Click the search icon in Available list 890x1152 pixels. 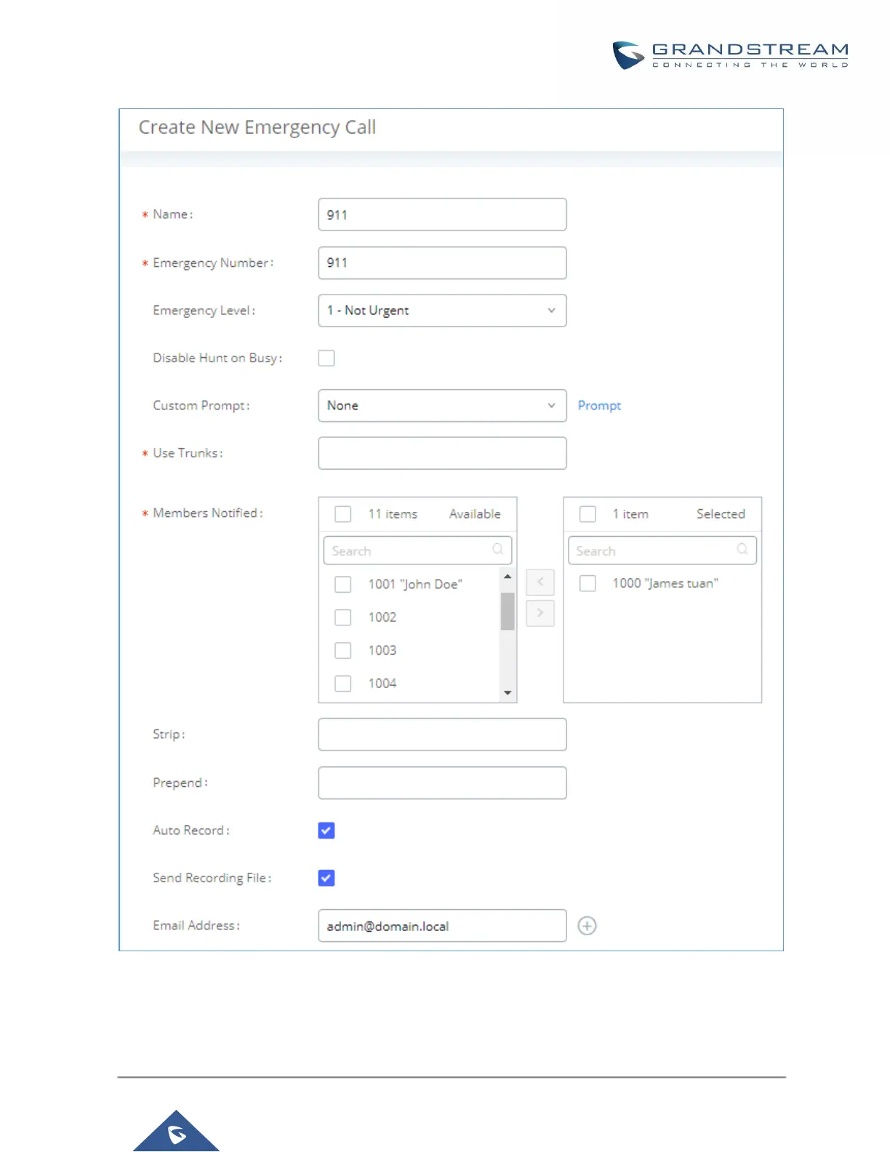click(498, 550)
